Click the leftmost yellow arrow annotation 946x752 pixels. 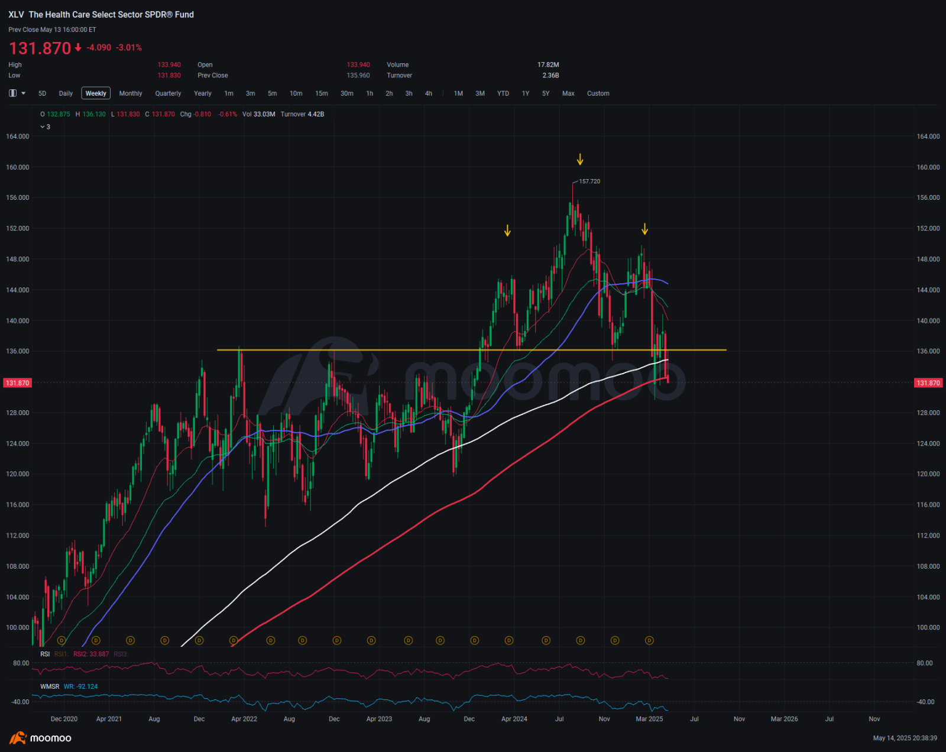pos(507,231)
